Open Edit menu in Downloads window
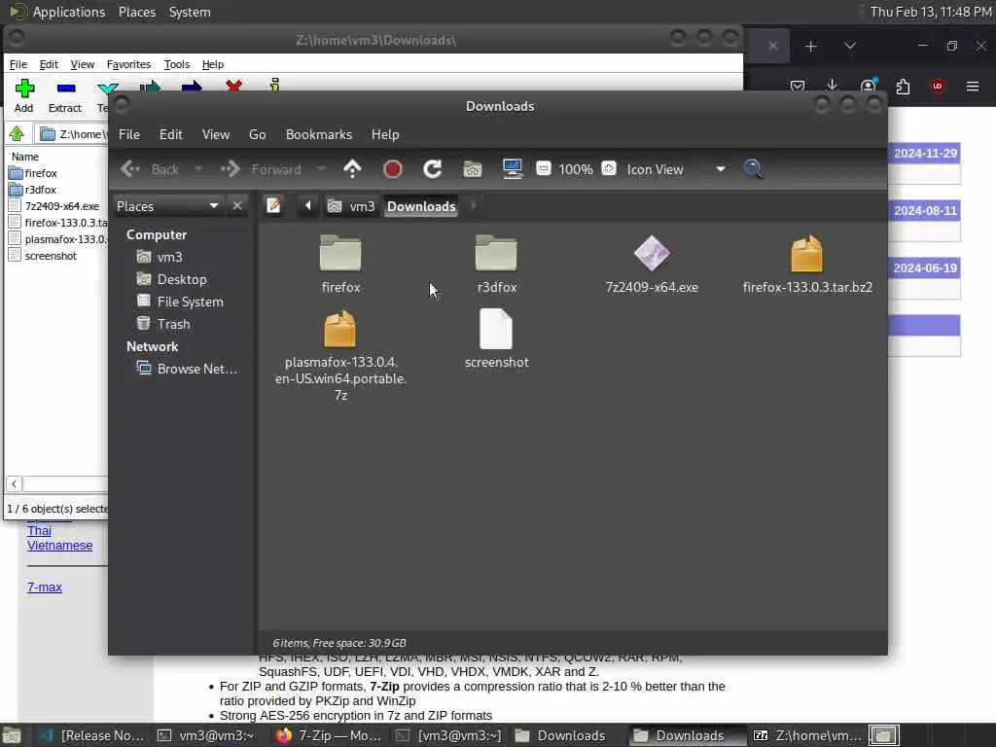Screen dimensions: 996x747 [x=170, y=134]
